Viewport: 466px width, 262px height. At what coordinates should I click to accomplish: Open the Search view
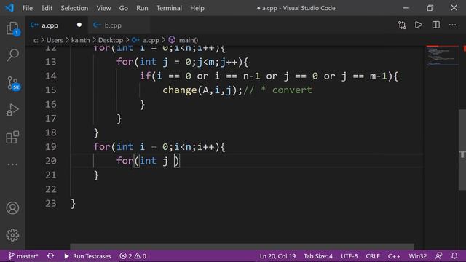(13, 55)
